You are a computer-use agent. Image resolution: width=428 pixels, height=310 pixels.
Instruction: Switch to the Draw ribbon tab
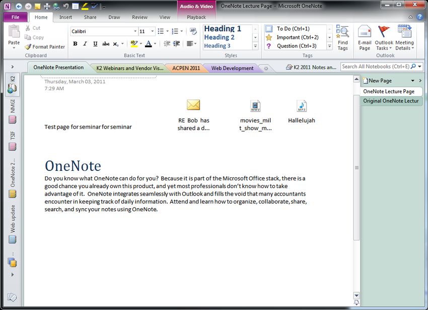pyautogui.click(x=114, y=17)
